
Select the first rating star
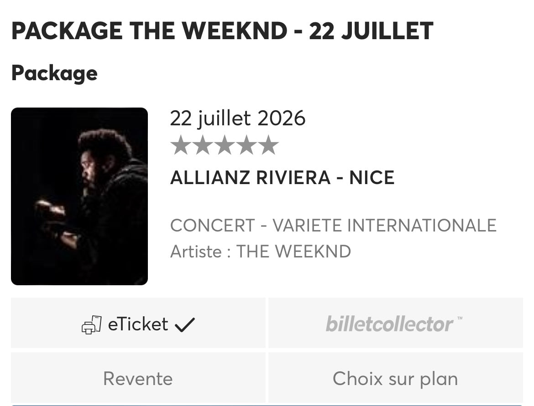[x=180, y=145]
